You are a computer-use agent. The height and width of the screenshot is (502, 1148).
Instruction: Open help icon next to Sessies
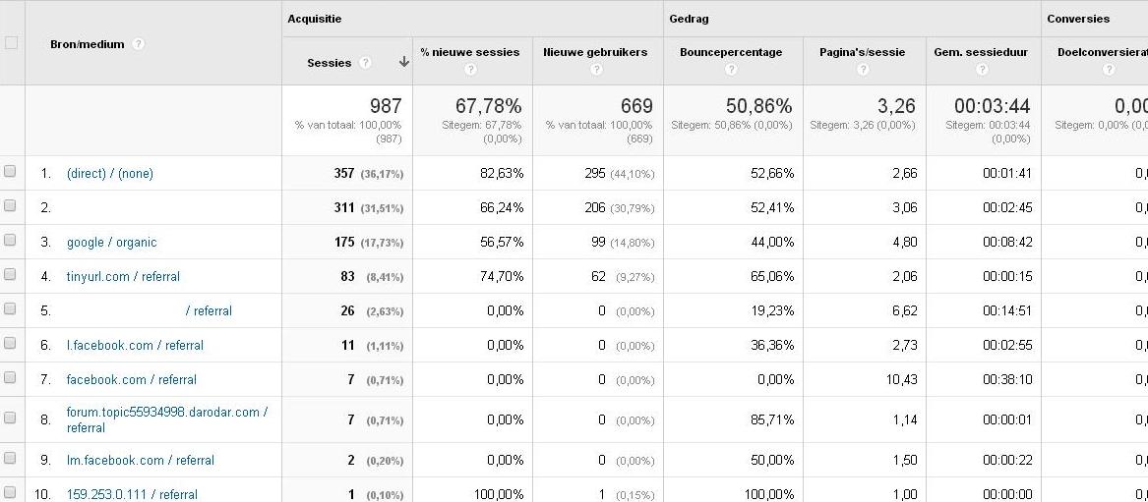365,63
